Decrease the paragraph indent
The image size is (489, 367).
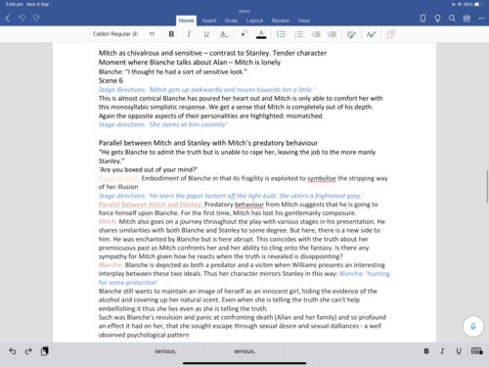click(316, 34)
